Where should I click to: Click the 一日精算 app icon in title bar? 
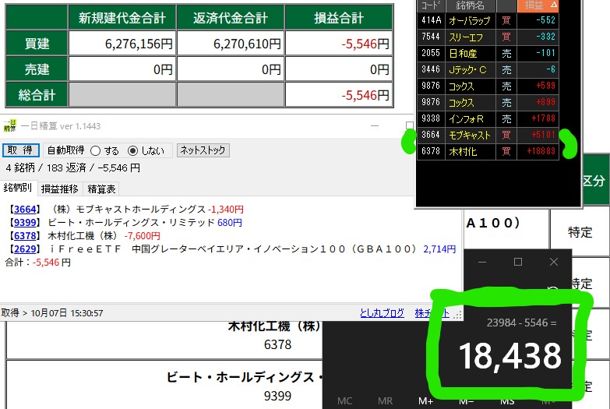click(x=9, y=126)
